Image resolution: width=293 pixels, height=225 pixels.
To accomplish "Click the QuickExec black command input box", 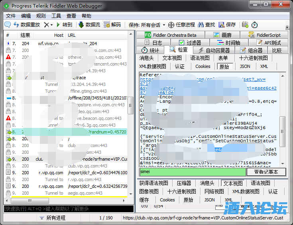I will pos(69,209).
